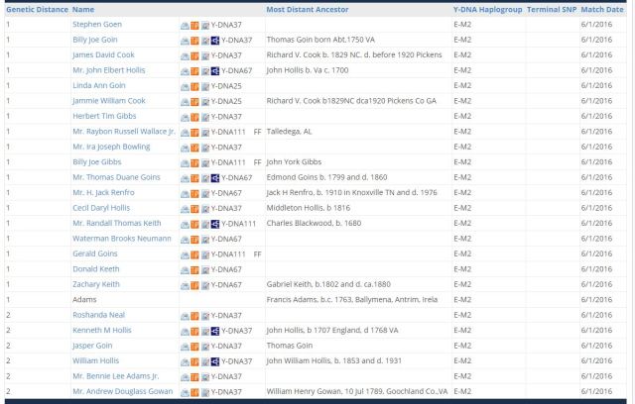
Task: Open family tree icon for Randall Thomas Keith
Action: coord(215,224)
